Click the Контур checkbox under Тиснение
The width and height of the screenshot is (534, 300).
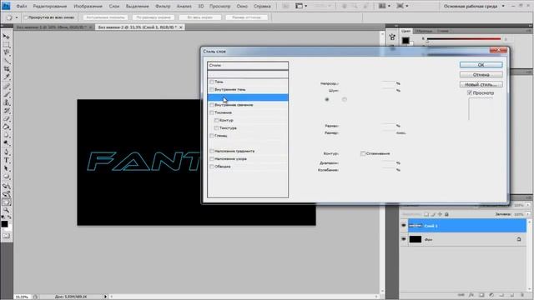point(216,120)
